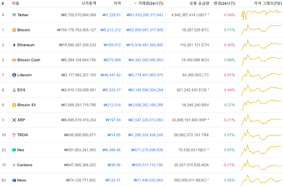This screenshot has width=283, height=187.
Task: Select Bitcoin market cap ₩150,178,763,855,127
Action: pos(77,30)
